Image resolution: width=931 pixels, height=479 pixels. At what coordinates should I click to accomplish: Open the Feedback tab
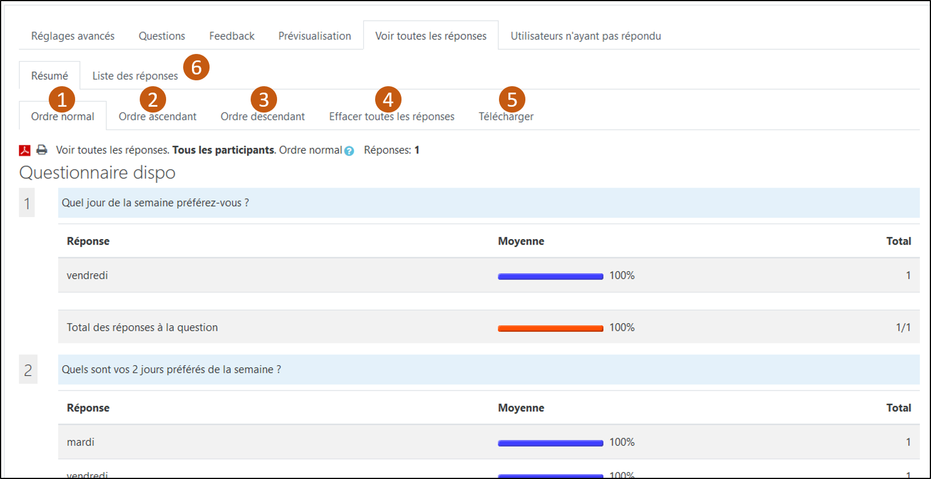coord(231,36)
